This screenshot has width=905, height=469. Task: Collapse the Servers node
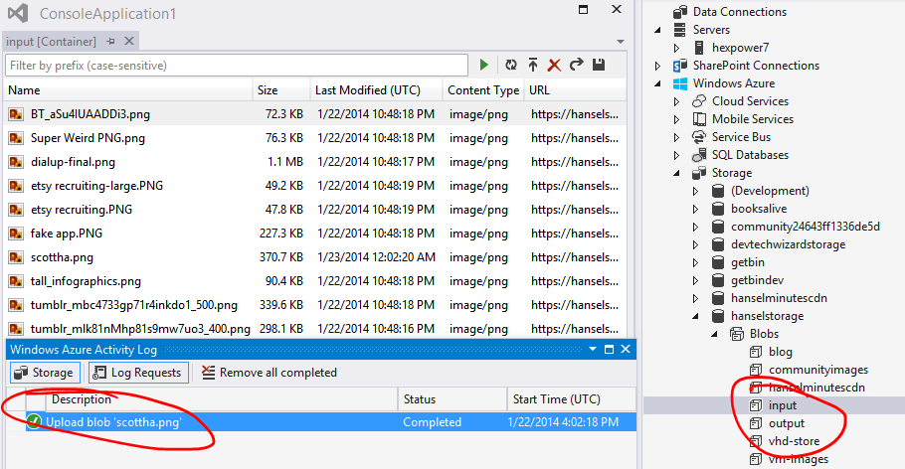pos(658,30)
